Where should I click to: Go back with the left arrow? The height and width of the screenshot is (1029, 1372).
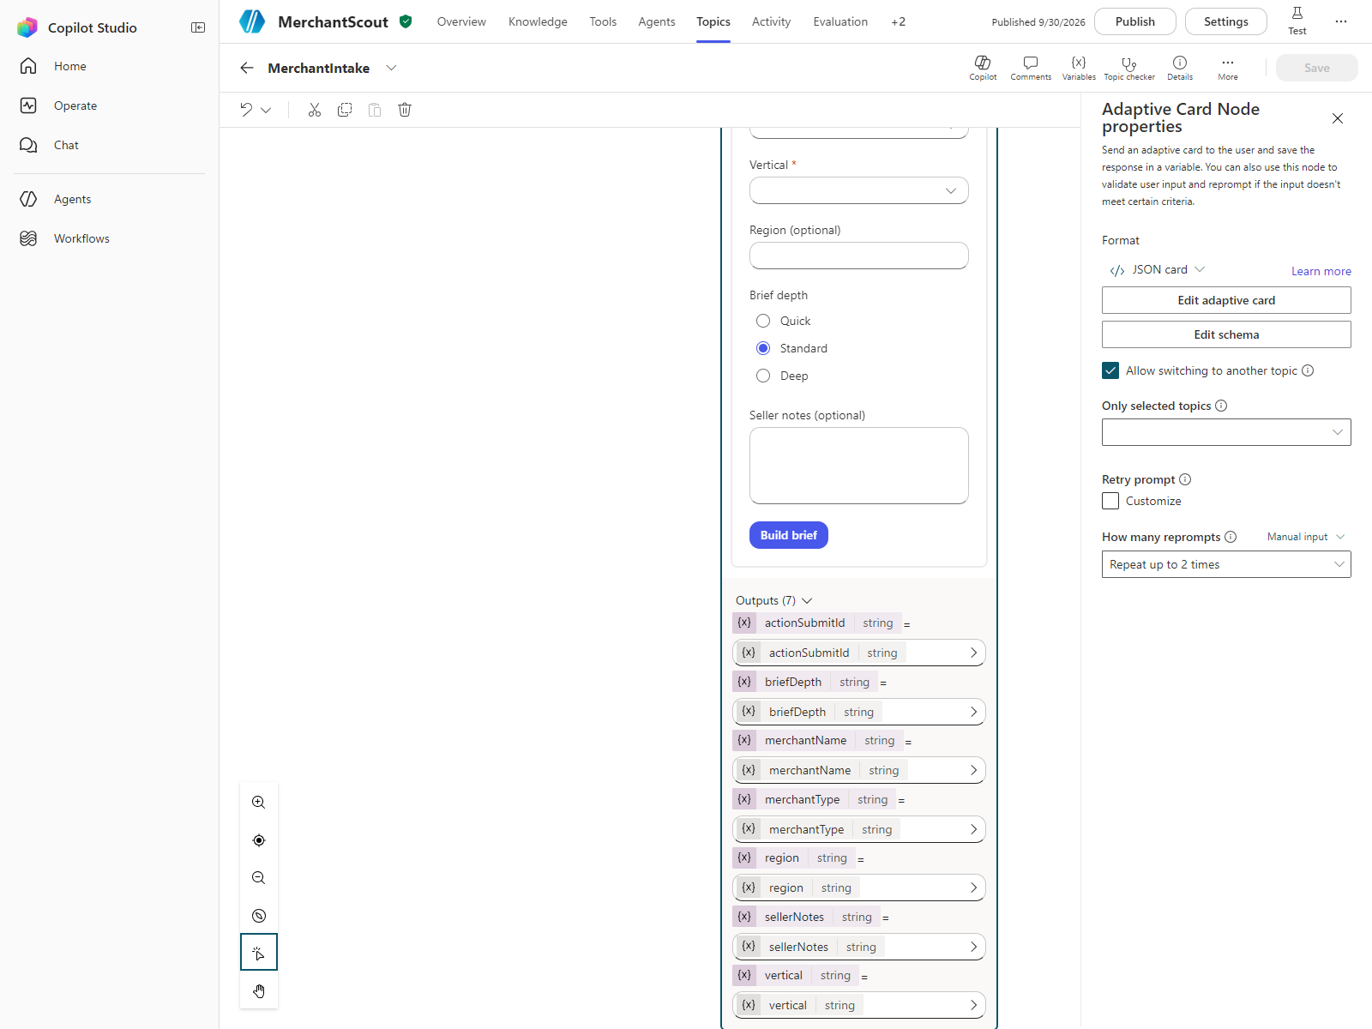[x=247, y=68]
